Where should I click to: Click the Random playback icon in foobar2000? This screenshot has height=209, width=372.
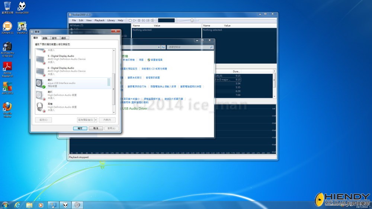pyautogui.click(x=153, y=20)
